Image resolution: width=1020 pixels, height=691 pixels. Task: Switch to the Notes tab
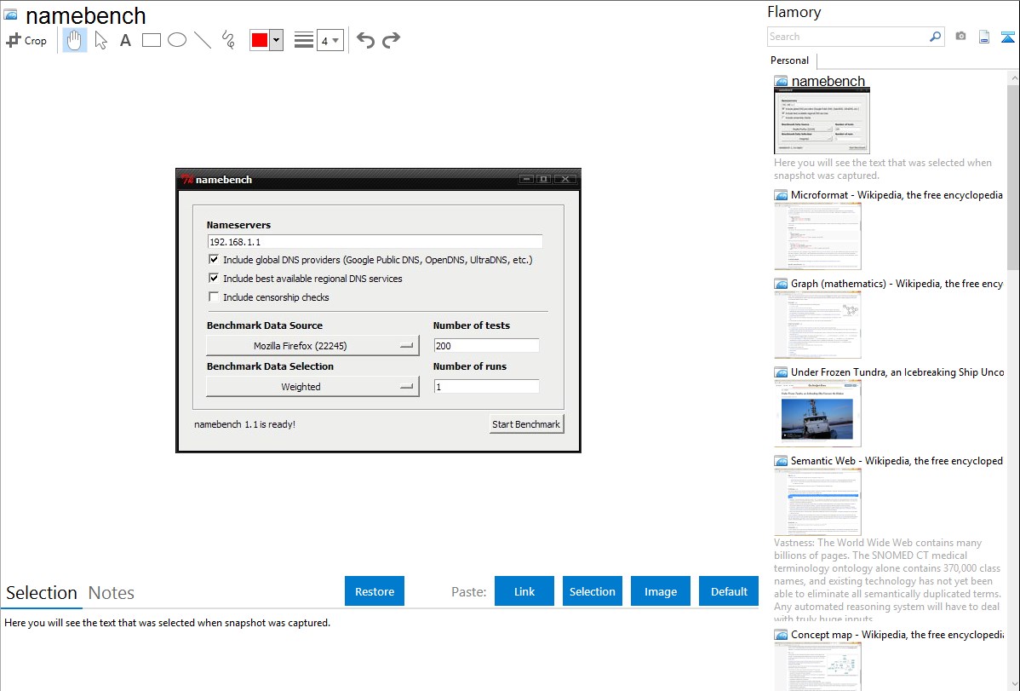(x=112, y=593)
